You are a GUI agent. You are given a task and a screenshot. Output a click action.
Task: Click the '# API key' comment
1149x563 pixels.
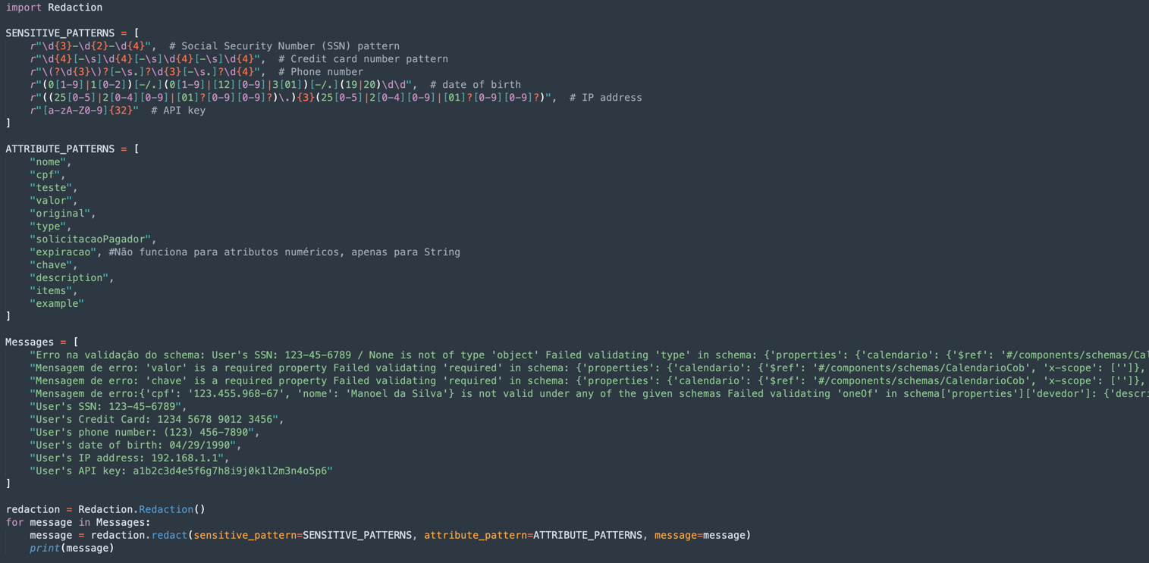coord(177,111)
